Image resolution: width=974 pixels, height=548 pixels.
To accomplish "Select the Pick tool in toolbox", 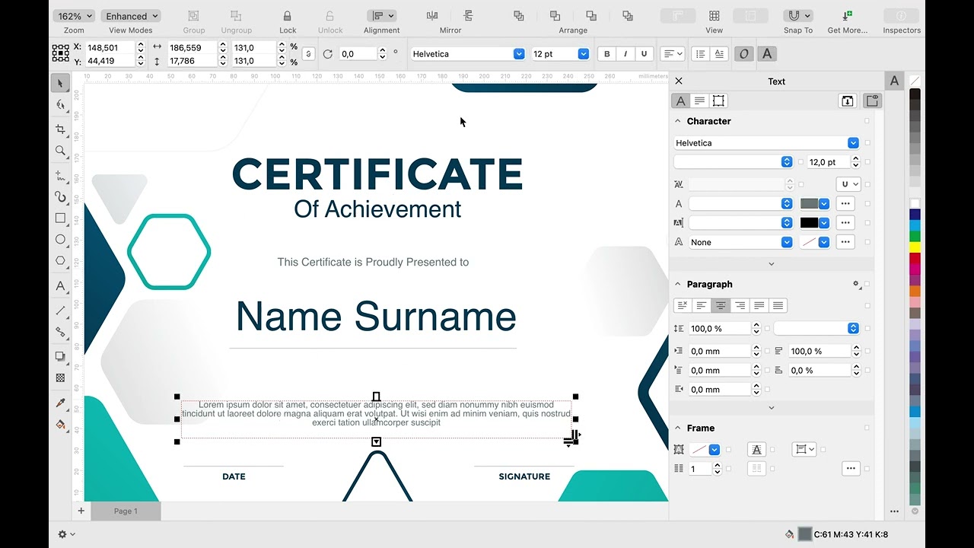I will (x=60, y=83).
